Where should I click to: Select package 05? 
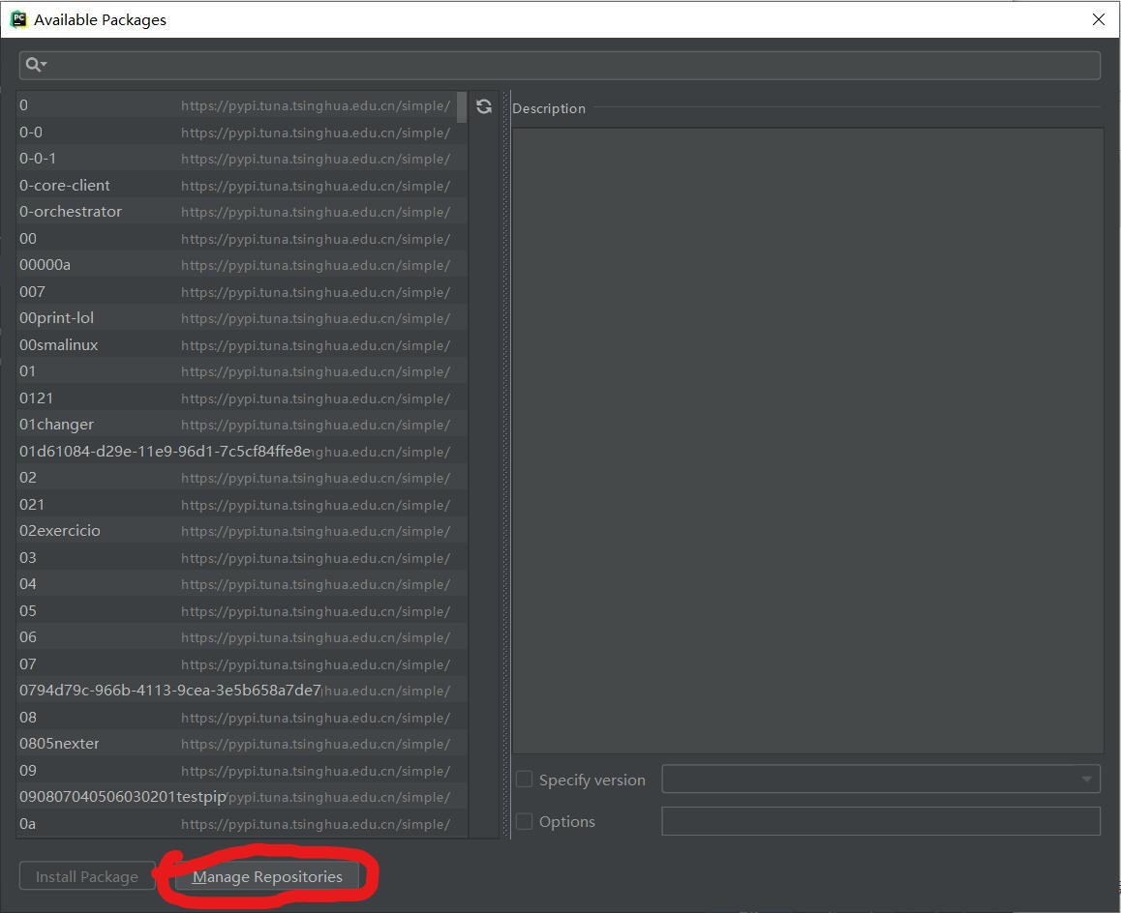(242, 611)
